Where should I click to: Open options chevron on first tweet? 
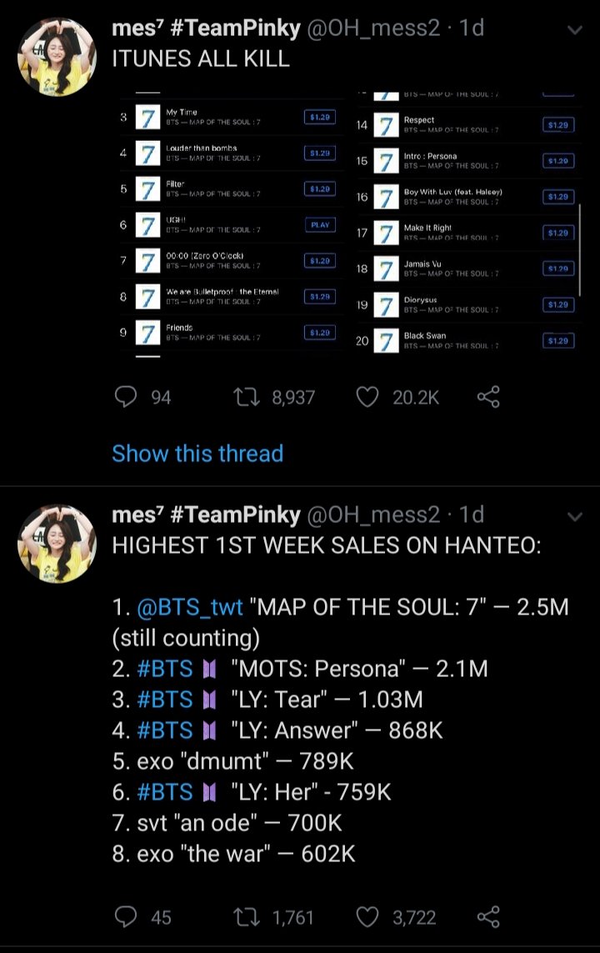point(574,29)
